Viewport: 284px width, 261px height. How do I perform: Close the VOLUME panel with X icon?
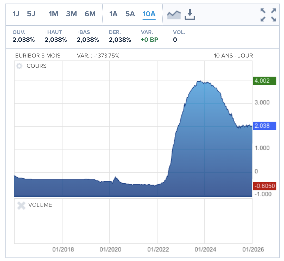click(x=21, y=205)
